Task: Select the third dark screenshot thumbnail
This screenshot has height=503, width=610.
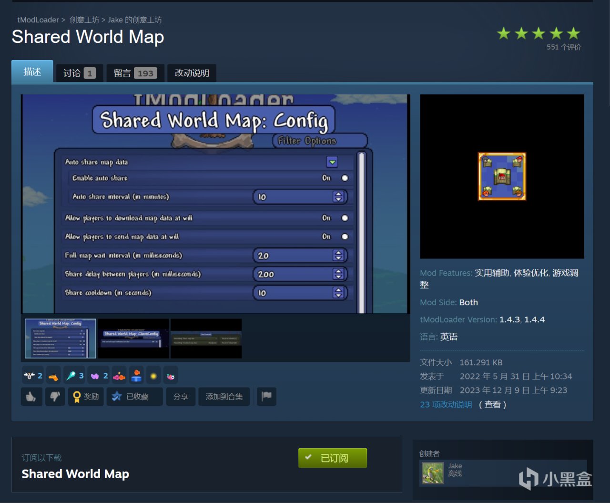Action: (206, 339)
